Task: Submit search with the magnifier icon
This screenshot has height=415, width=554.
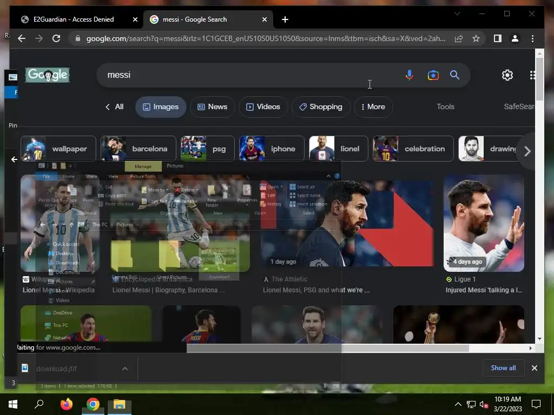Action: tap(454, 75)
